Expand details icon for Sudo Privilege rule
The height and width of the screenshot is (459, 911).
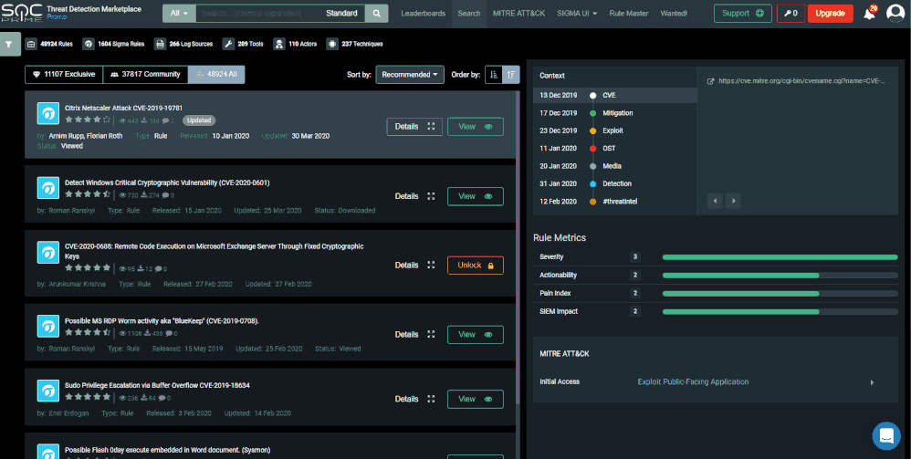coord(431,399)
